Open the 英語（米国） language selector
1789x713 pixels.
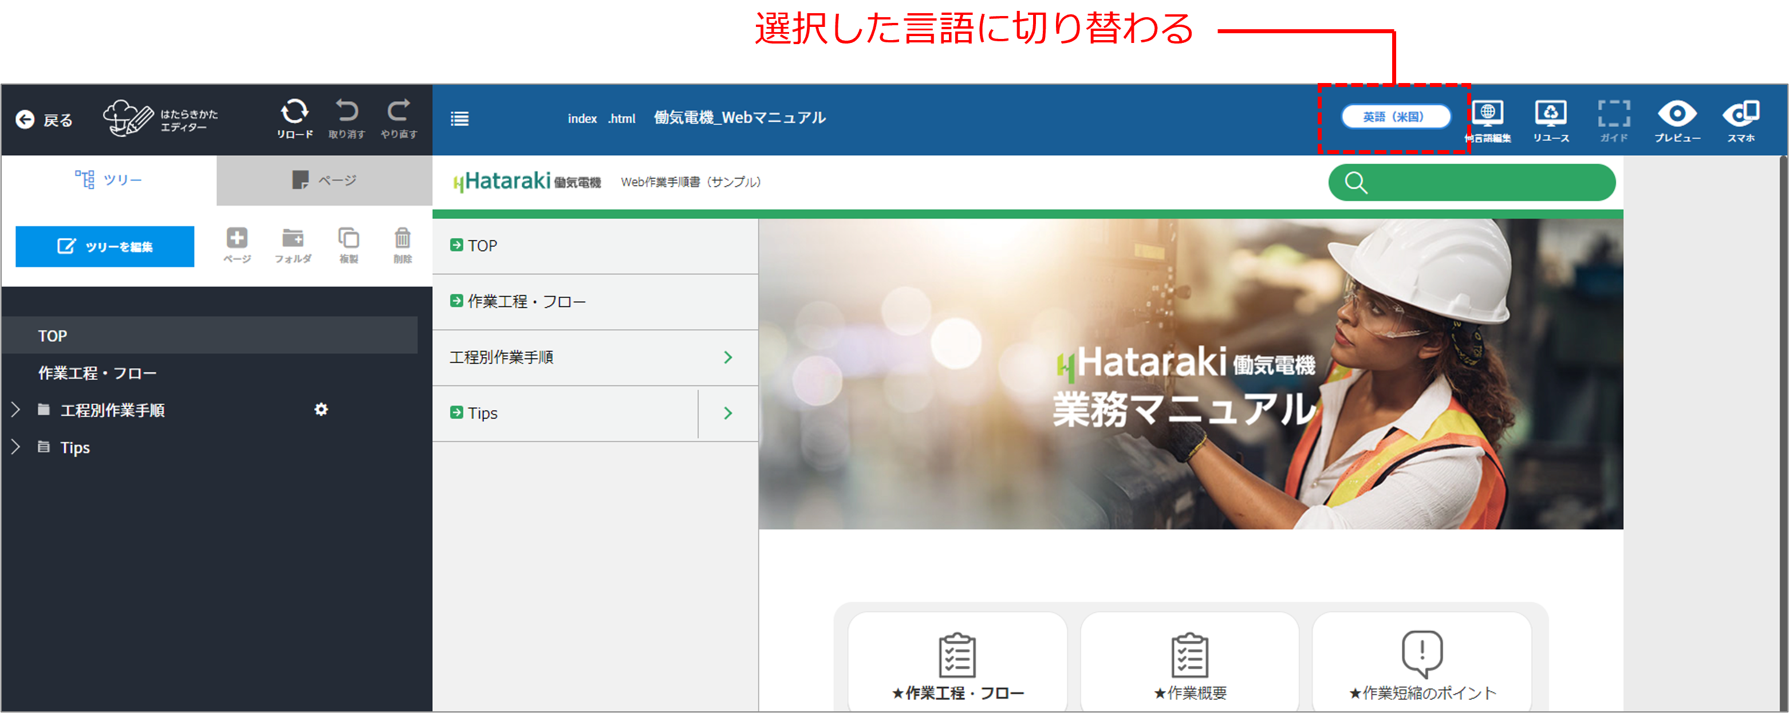click(1395, 117)
